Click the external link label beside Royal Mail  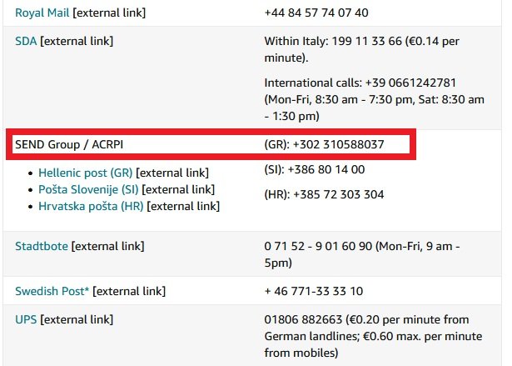[x=109, y=13]
